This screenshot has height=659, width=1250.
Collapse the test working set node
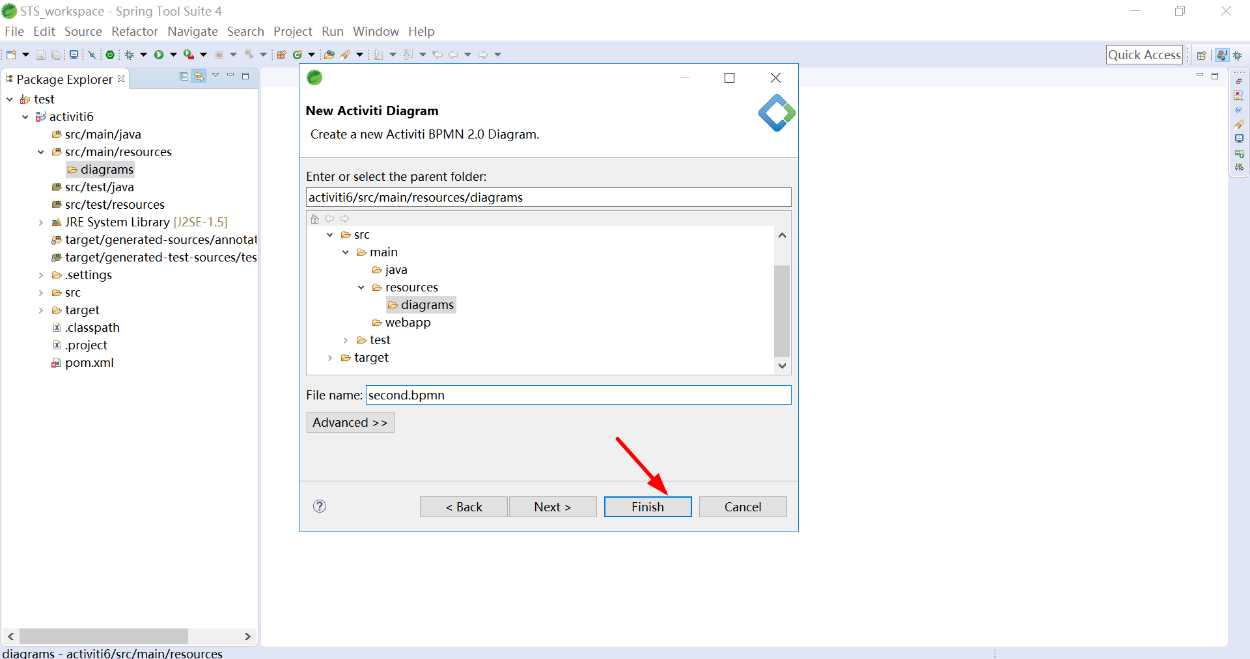click(x=10, y=100)
